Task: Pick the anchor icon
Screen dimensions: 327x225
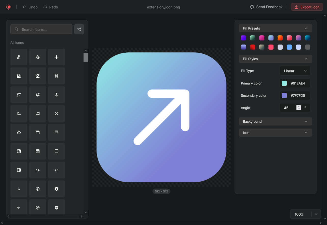Action: pos(19,132)
